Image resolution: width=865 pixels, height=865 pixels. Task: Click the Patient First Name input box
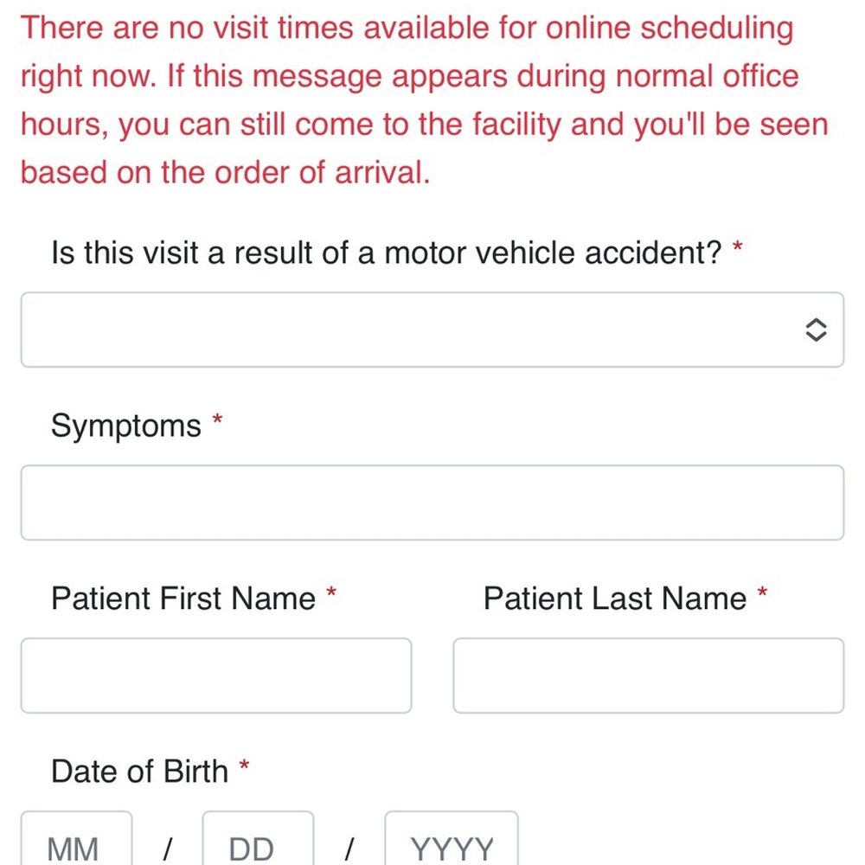click(216, 676)
